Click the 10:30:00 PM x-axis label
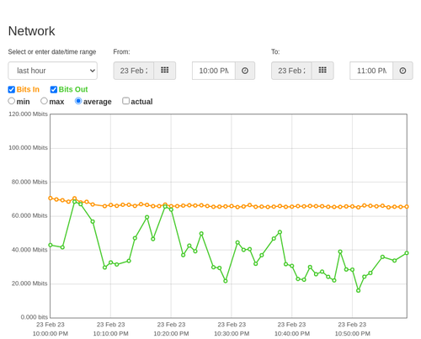 [232, 334]
